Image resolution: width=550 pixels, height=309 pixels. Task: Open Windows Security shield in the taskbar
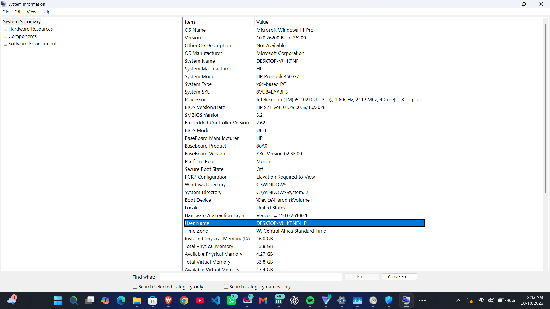coord(389,300)
